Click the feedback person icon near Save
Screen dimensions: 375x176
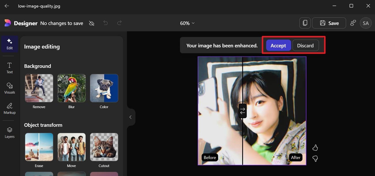[x=353, y=23]
